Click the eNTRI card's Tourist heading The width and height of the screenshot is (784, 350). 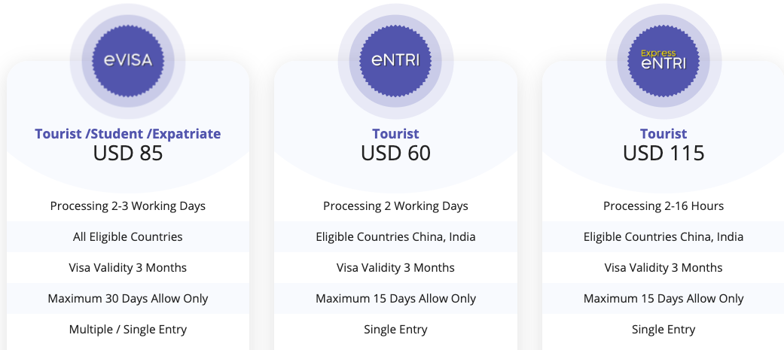pyautogui.click(x=395, y=134)
